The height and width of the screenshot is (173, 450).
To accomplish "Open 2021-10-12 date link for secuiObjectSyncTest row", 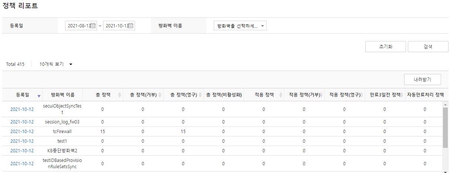I will pyautogui.click(x=22, y=109).
